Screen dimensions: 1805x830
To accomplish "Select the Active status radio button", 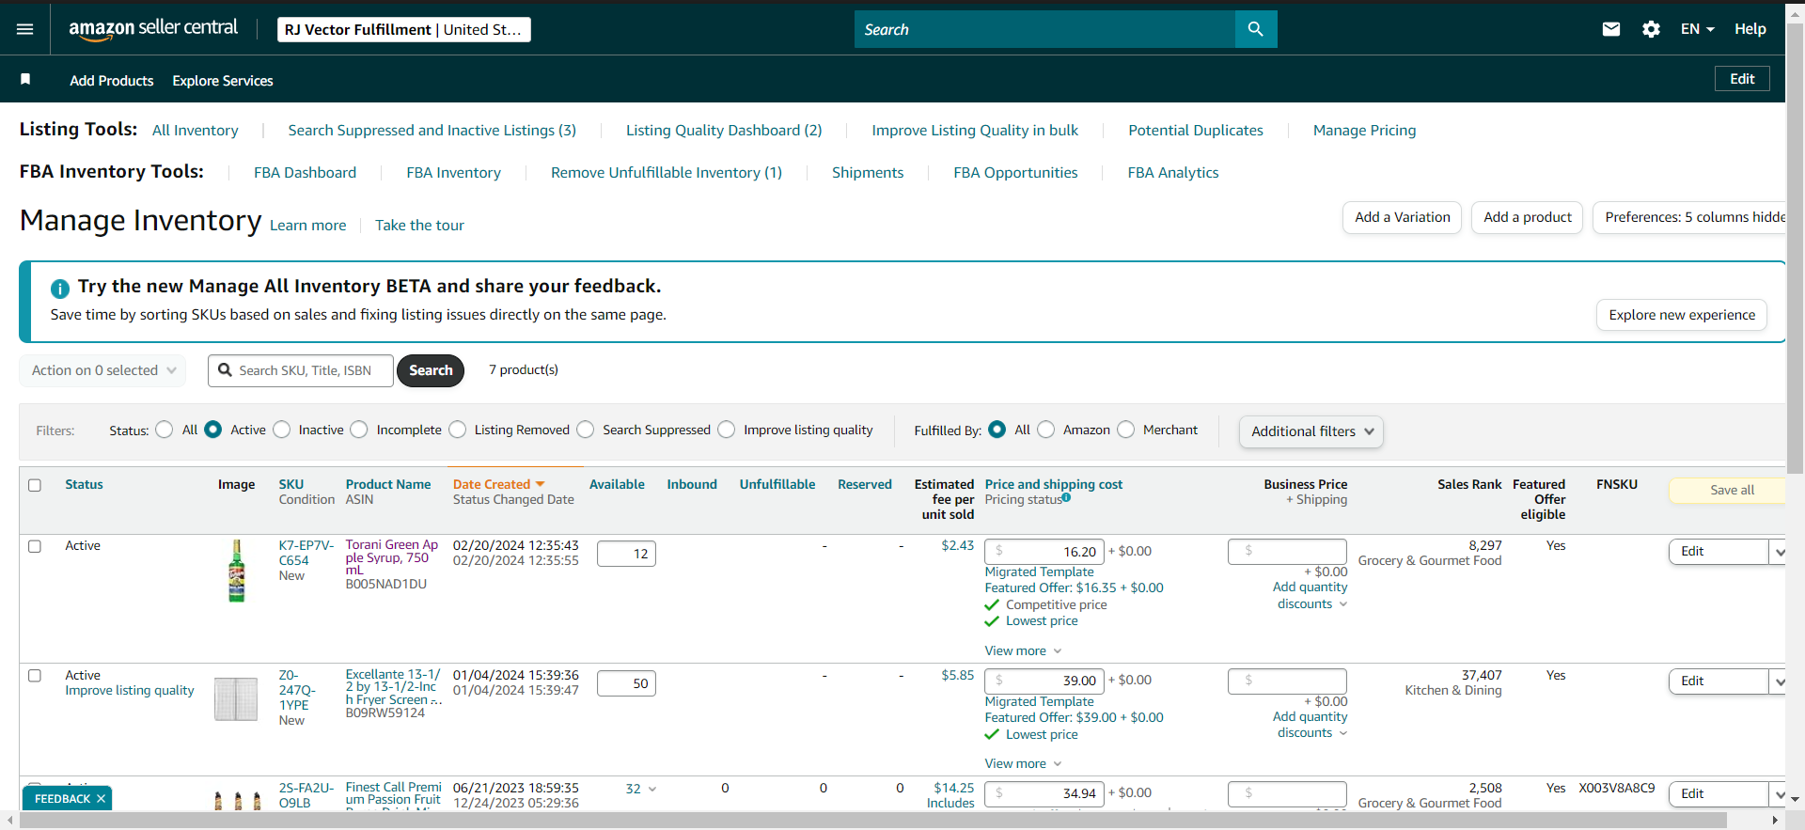I will [x=213, y=430].
